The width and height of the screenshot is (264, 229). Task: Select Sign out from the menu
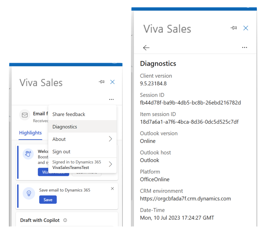82,151
